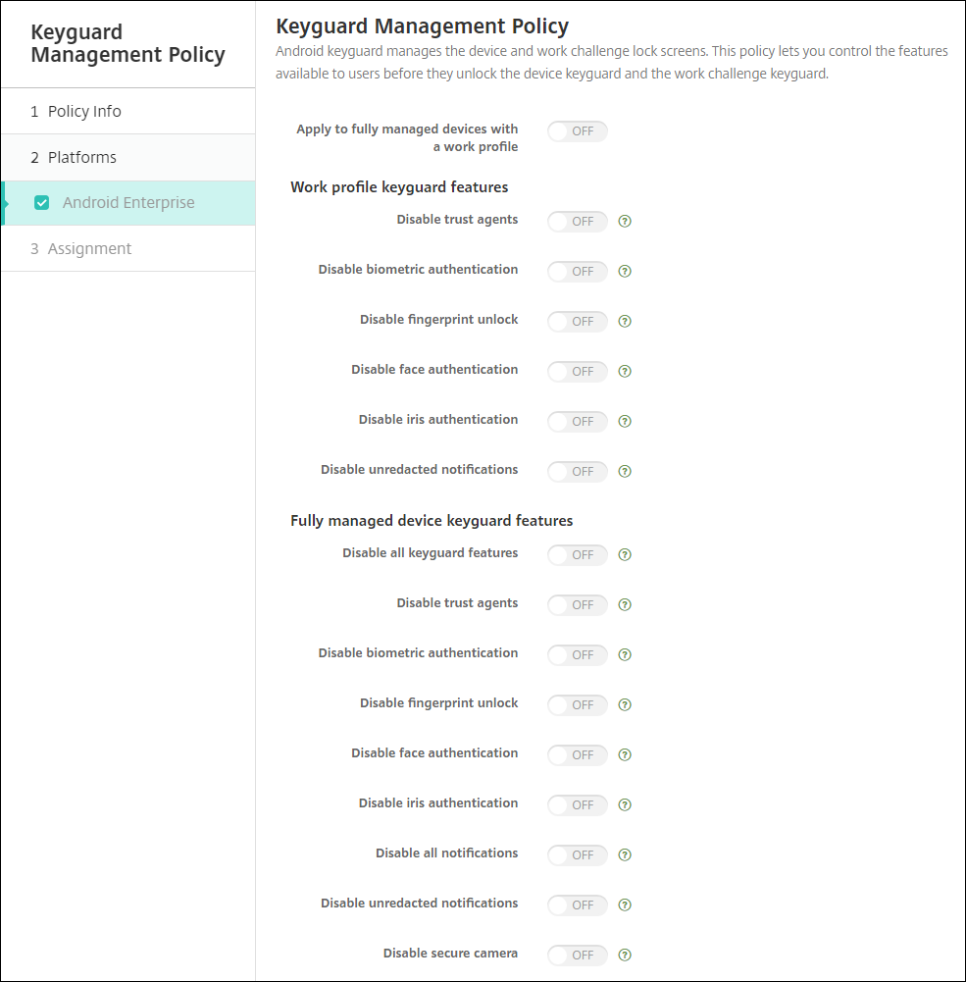Enable Disable all keyguard features switch
Screen dimensions: 966x982
pyautogui.click(x=578, y=554)
